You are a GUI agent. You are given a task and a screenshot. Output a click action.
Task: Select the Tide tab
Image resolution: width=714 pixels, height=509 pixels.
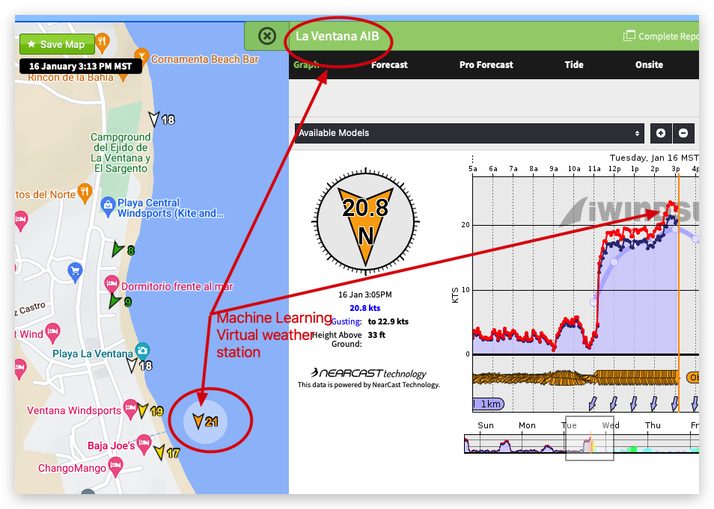coord(574,64)
